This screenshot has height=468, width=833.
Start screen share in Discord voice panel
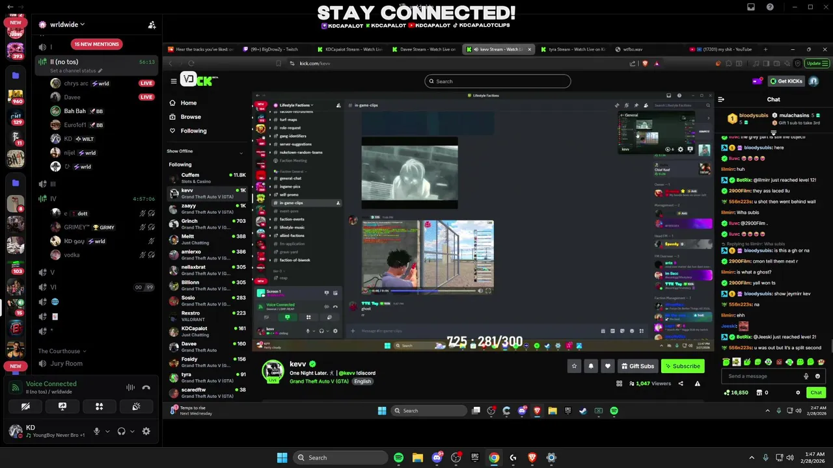[x=62, y=406]
